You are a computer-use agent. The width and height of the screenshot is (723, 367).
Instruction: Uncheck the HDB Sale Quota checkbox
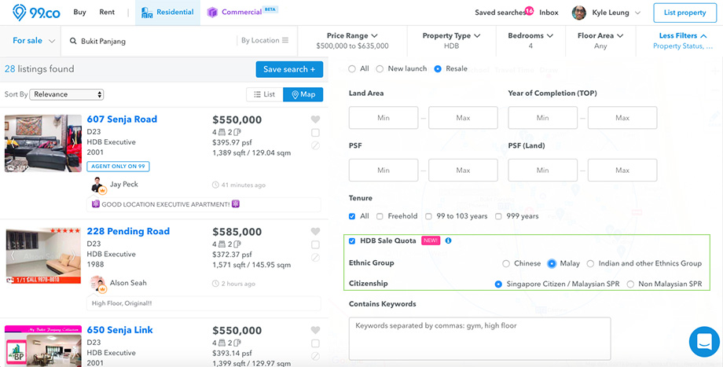coord(352,241)
